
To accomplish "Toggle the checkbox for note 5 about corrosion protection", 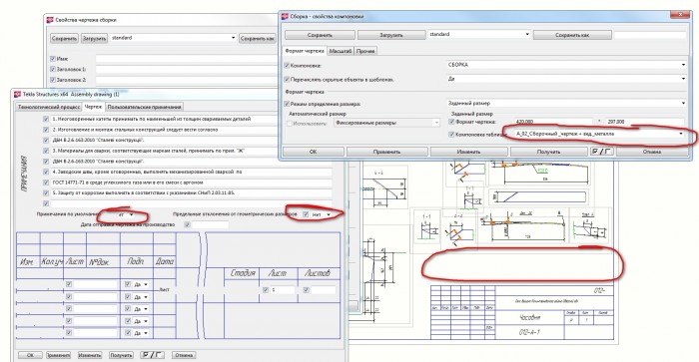I will tap(46, 192).
